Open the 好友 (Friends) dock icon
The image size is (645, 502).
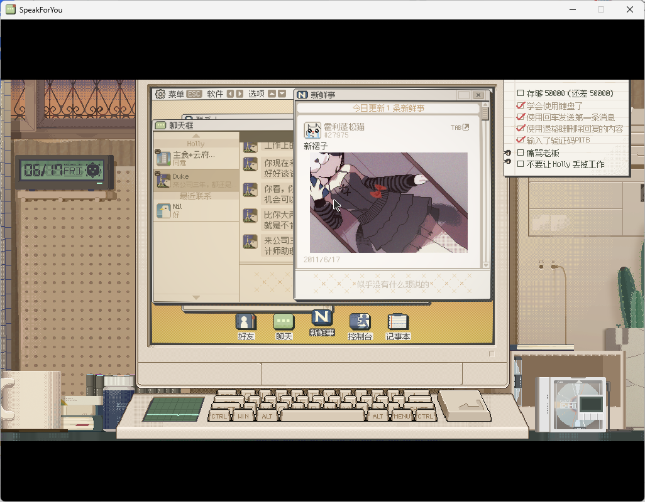[x=246, y=322]
